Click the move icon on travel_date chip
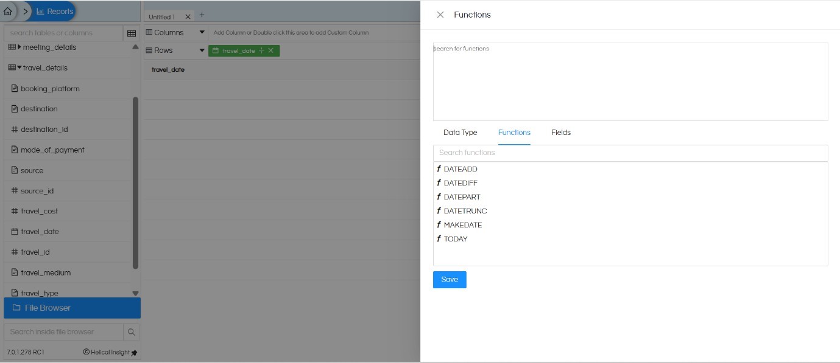Viewport: 840px width, 363px height. (x=261, y=50)
